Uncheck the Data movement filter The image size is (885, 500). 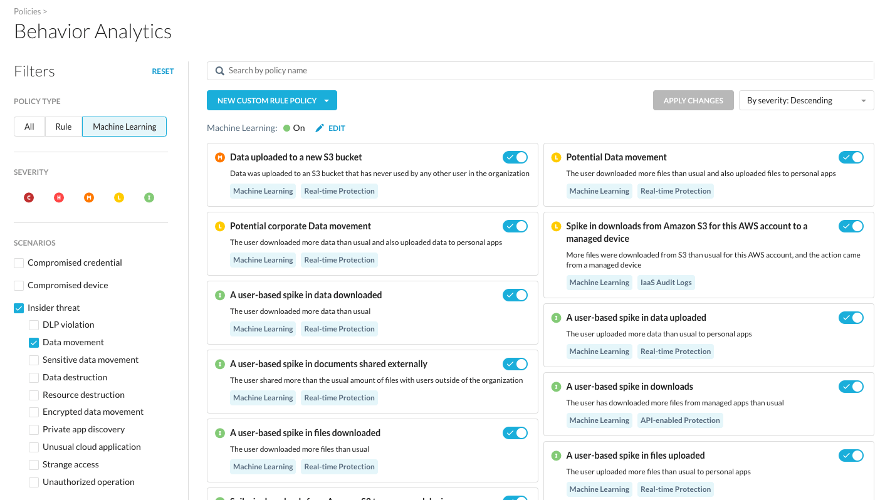[34, 343]
